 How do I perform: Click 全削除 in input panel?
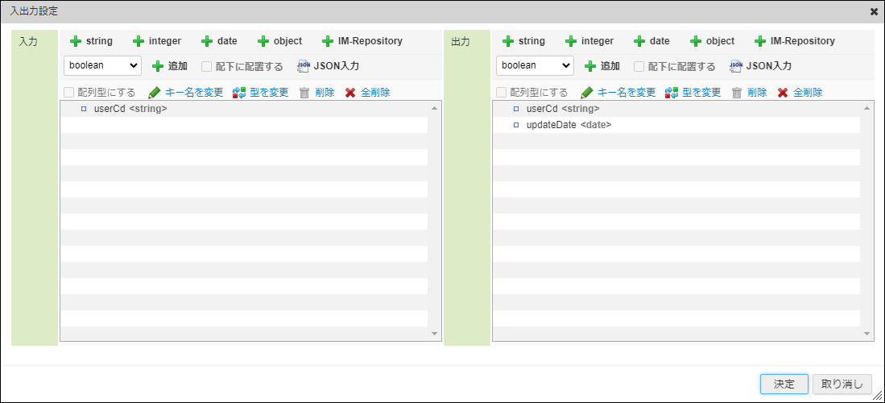[x=367, y=93]
